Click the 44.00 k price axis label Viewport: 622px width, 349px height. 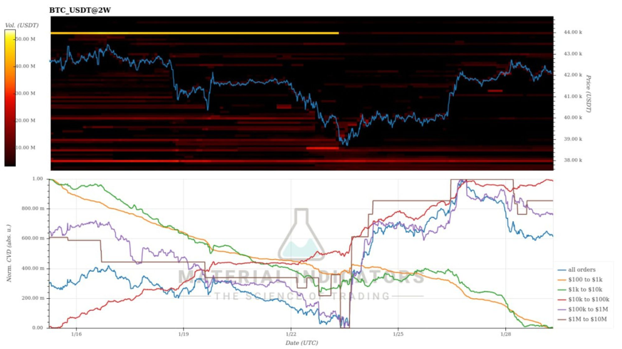tap(573, 32)
